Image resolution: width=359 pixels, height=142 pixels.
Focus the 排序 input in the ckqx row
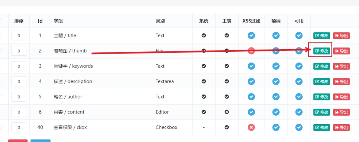(x=19, y=127)
